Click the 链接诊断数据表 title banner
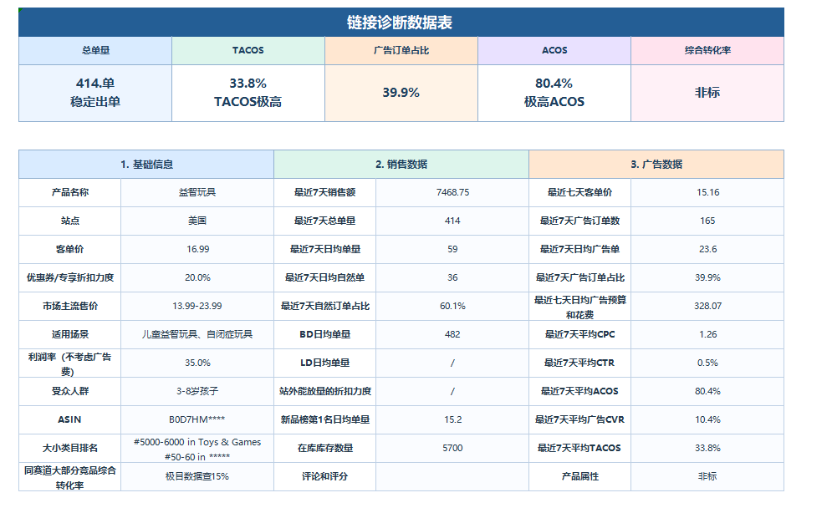 [x=401, y=22]
